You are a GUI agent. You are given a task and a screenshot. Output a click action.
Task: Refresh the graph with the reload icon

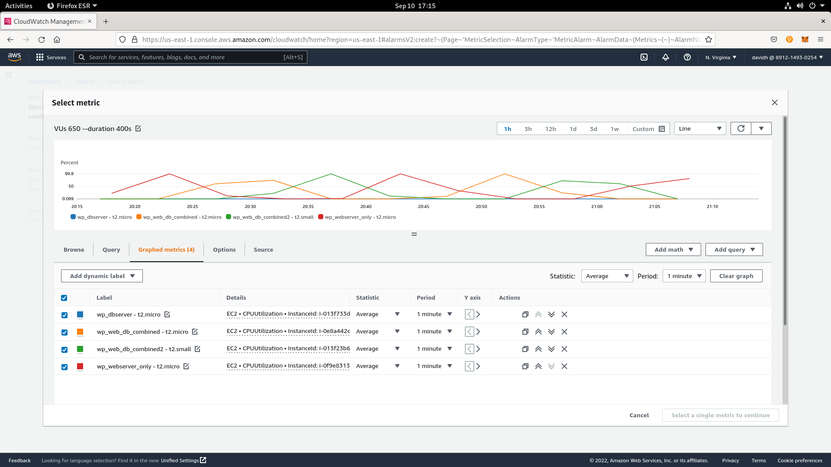[x=741, y=128]
